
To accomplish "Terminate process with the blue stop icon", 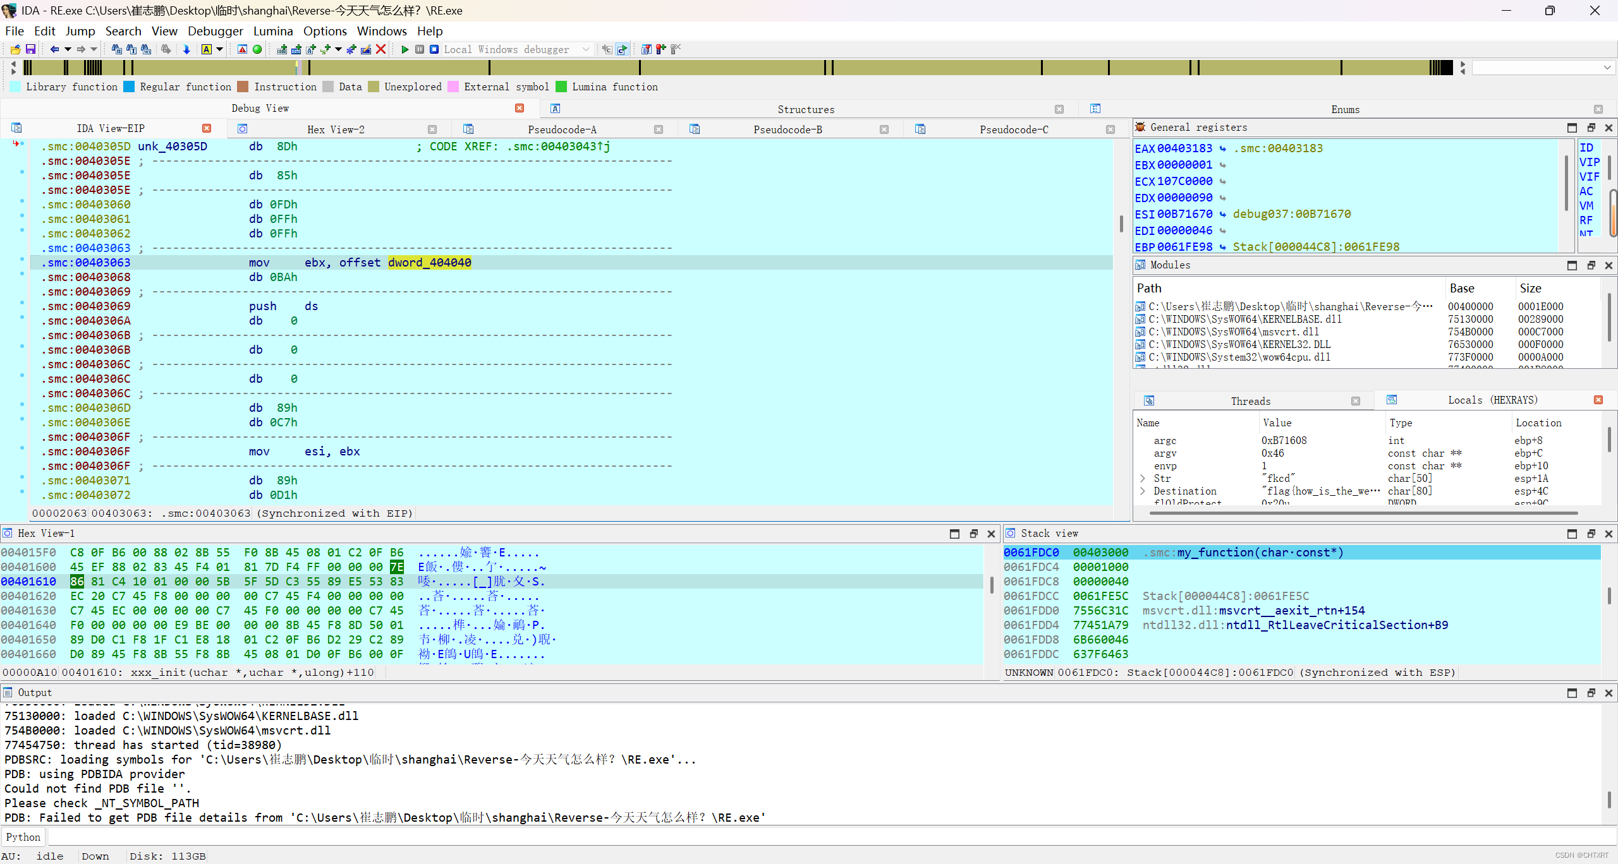I will pyautogui.click(x=434, y=49).
